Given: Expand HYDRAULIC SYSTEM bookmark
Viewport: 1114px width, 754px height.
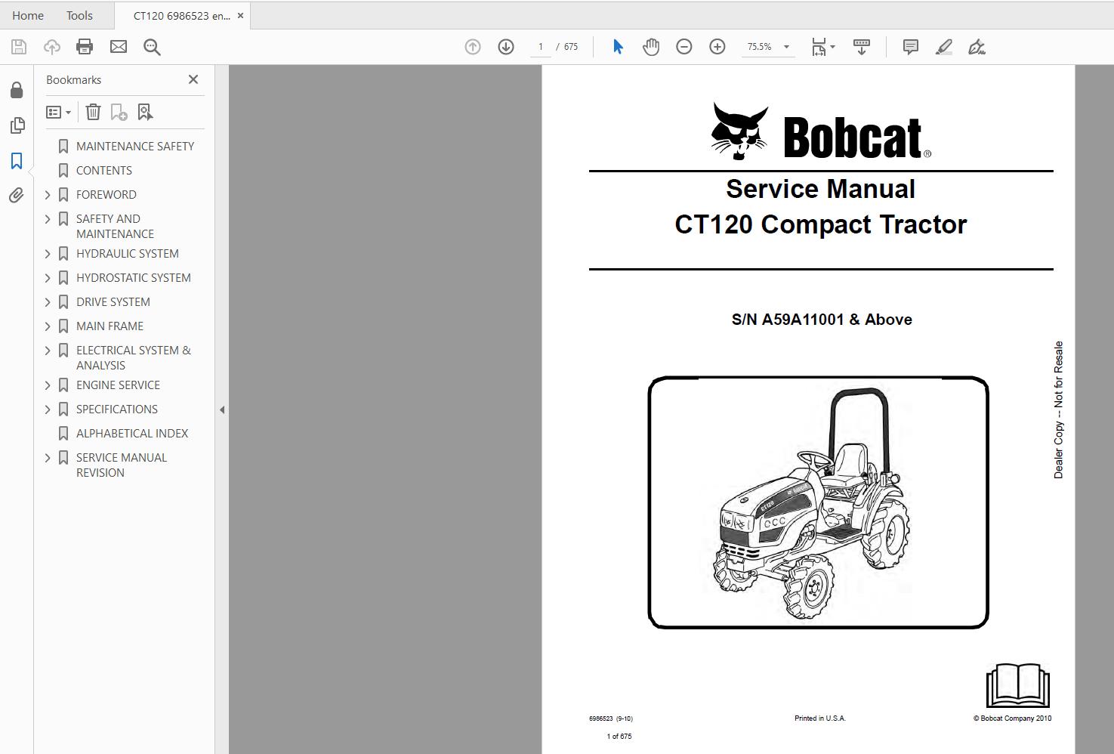Looking at the screenshot, I should click(48, 254).
